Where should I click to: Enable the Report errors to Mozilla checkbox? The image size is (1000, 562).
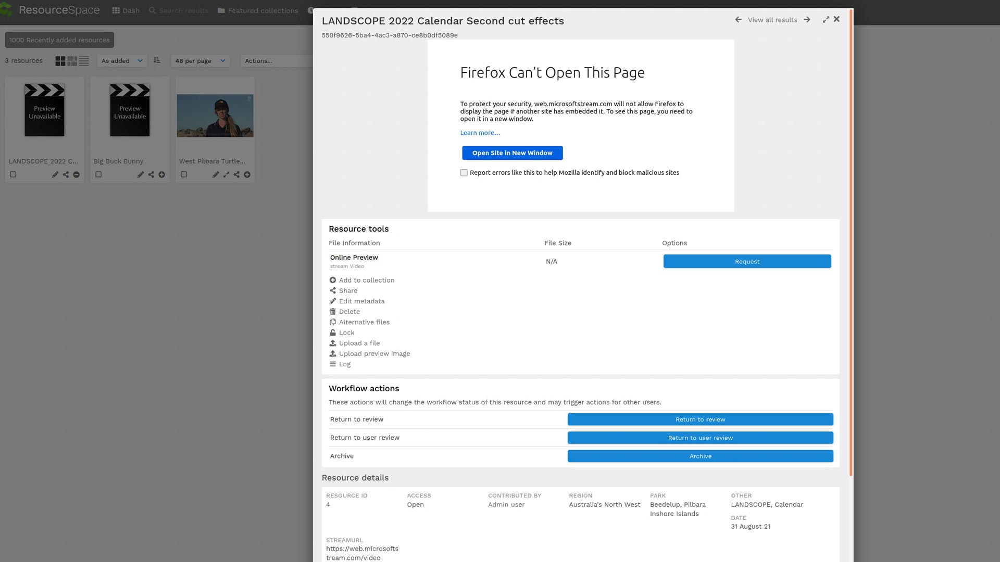pos(464,173)
